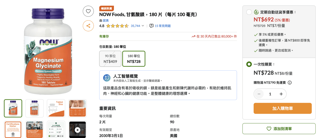325x138 pixels.
Task: Click 加入購物車 add to cart button
Action: click(283, 108)
